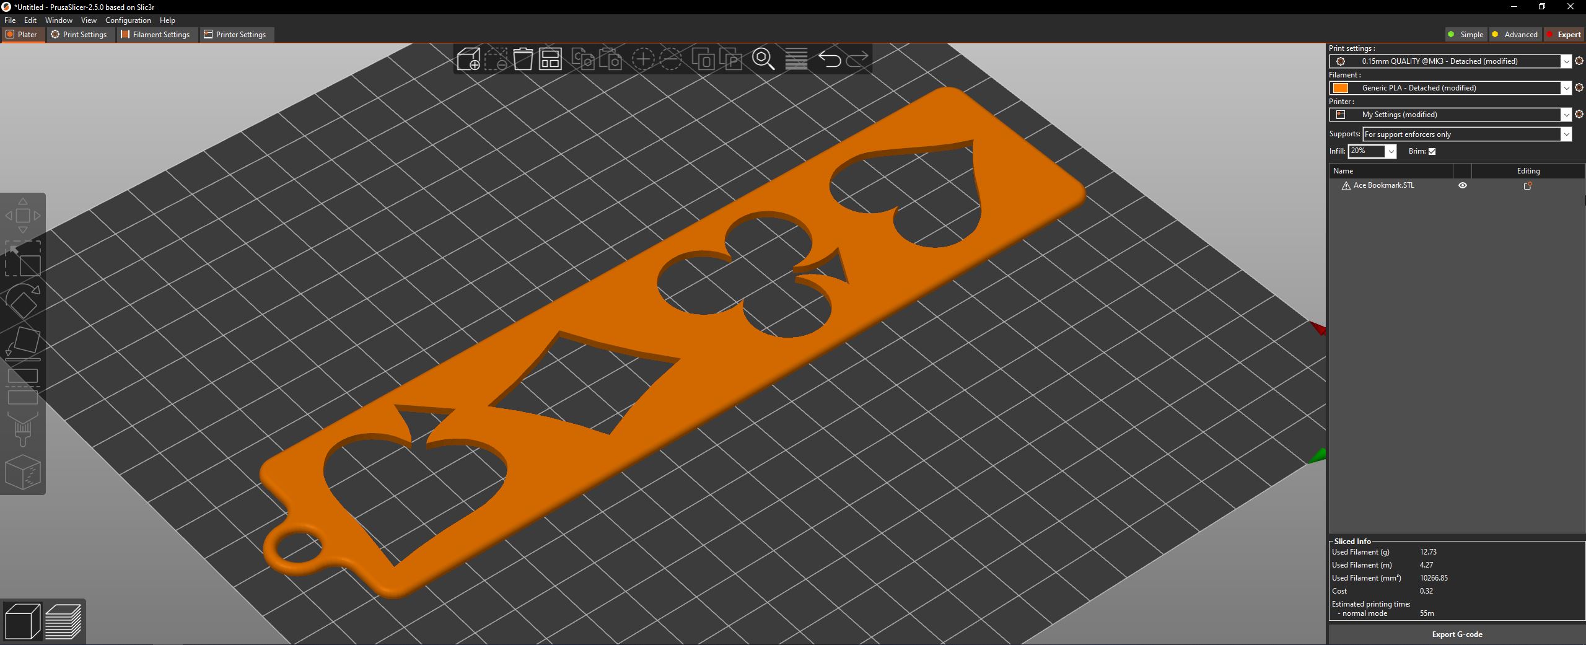This screenshot has width=1586, height=645.
Task: Switch to Simple mode
Action: click(1466, 34)
